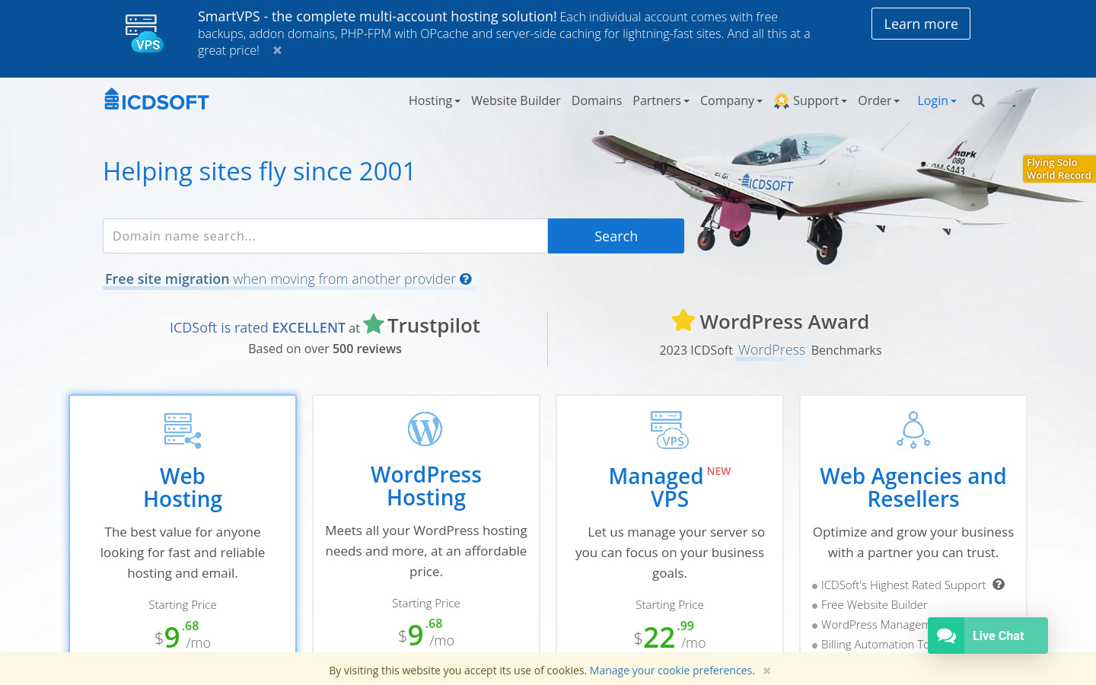Click the Managed VPS $22.99 price
The height and width of the screenshot is (685, 1096).
tap(670, 636)
